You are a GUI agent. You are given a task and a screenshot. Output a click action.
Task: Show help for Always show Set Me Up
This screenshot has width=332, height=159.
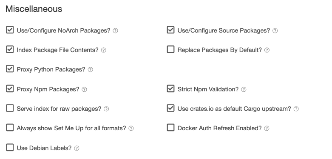[x=131, y=128]
